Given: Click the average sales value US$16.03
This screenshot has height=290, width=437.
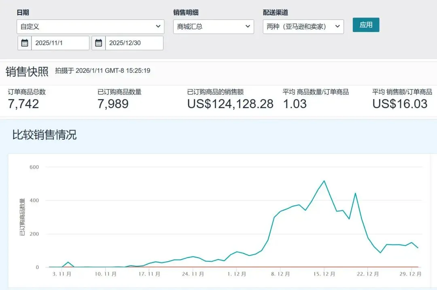Looking at the screenshot, I should 400,104.
